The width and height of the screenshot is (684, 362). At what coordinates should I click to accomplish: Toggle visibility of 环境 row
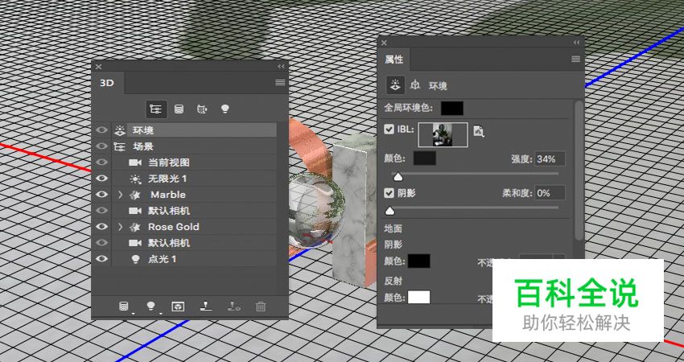(101, 130)
